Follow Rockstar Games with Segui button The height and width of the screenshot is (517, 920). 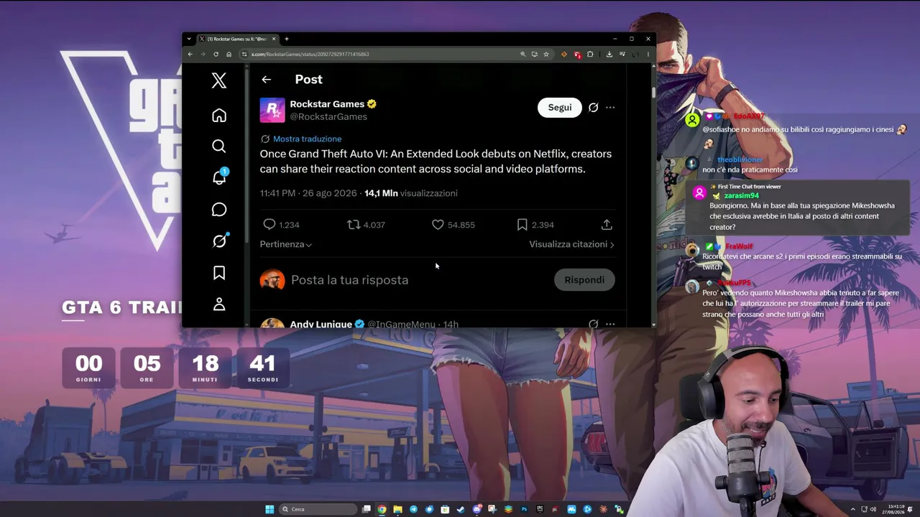(x=560, y=108)
